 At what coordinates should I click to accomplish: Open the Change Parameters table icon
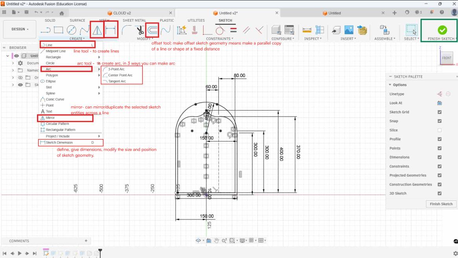click(289, 30)
